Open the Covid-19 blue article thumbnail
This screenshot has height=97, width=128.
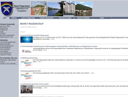click(27, 40)
